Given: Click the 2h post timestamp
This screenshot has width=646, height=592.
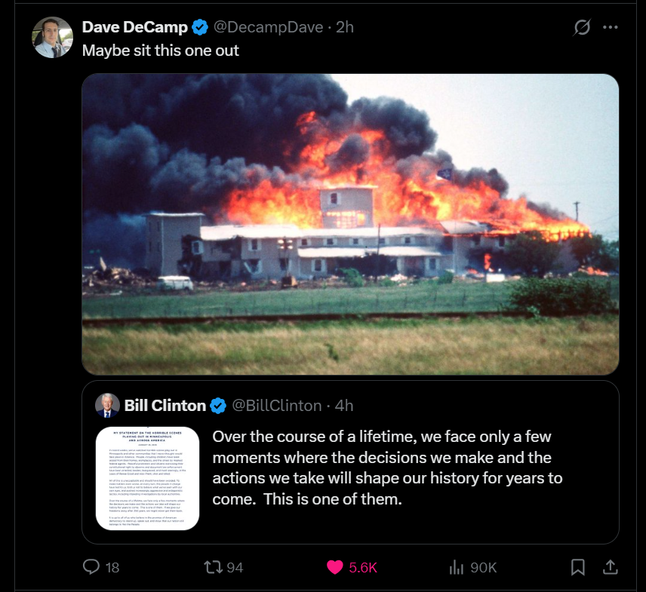Looking at the screenshot, I should [x=345, y=27].
